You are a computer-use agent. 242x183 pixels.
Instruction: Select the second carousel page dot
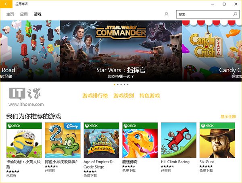point(118,84)
